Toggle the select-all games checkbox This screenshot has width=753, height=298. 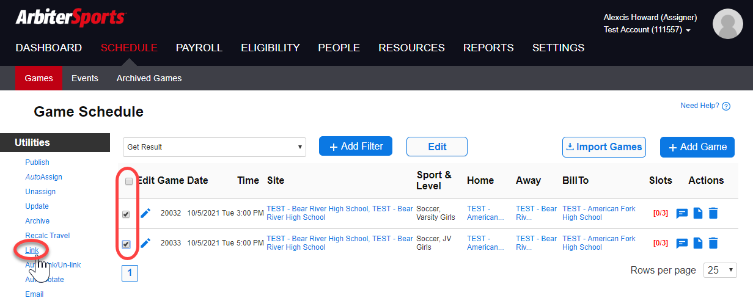pyautogui.click(x=129, y=181)
